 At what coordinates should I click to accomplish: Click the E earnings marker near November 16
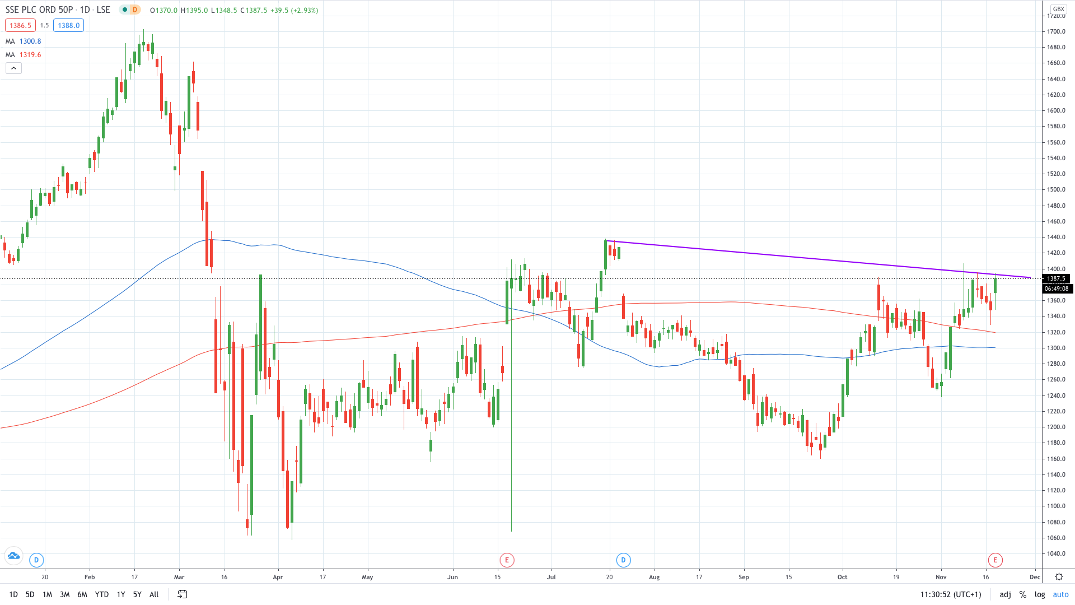995,560
